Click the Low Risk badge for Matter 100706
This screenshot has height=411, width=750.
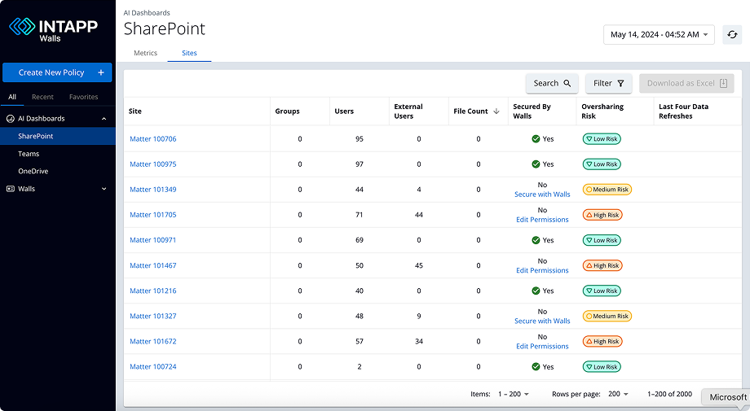pyautogui.click(x=602, y=139)
